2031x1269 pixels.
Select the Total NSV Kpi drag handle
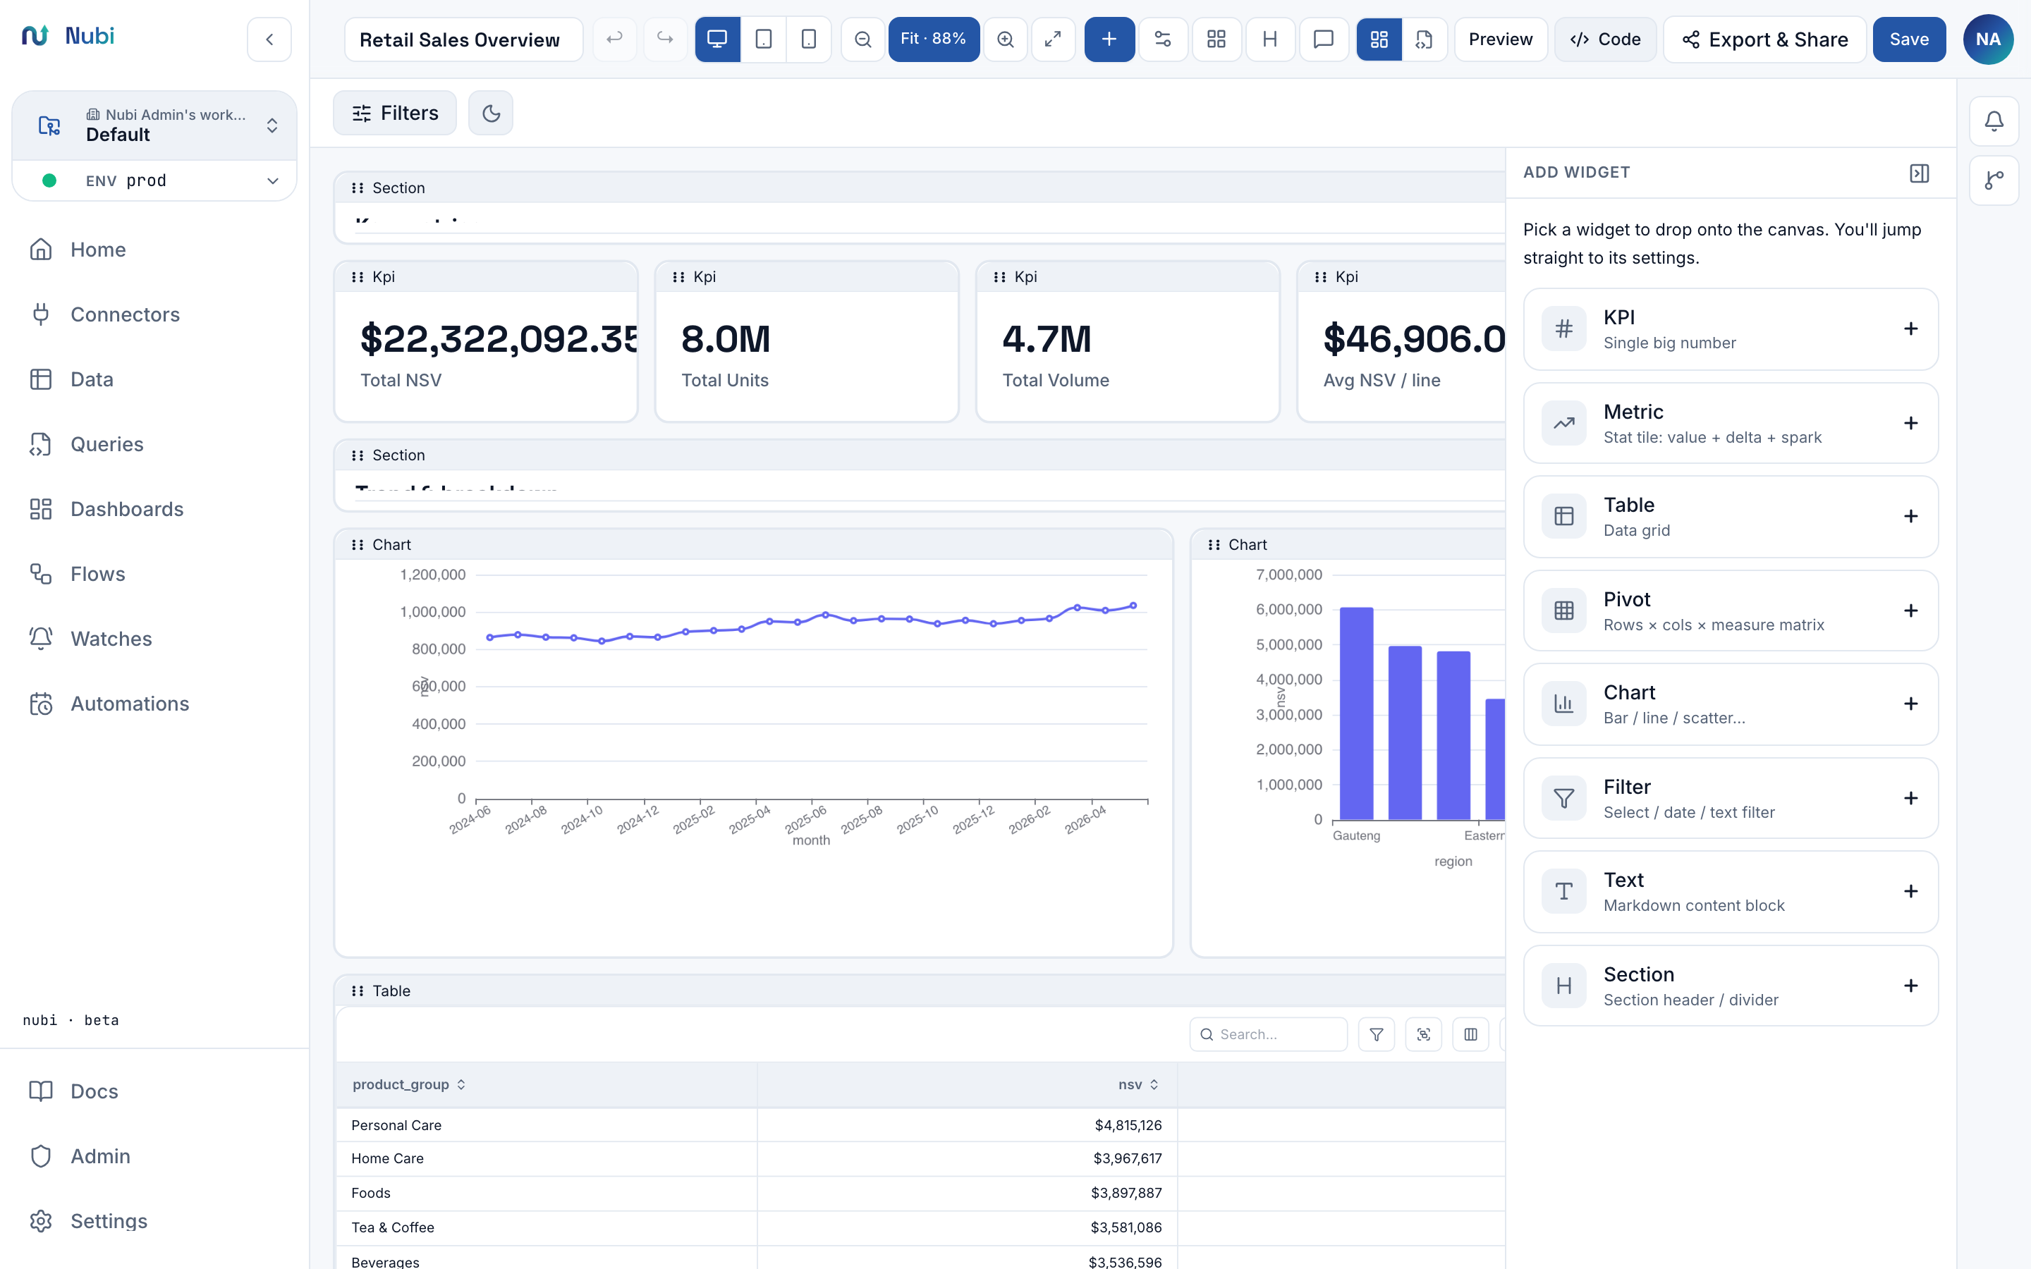click(x=358, y=277)
